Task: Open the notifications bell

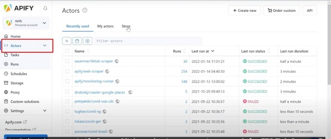Action: (x=45, y=8)
